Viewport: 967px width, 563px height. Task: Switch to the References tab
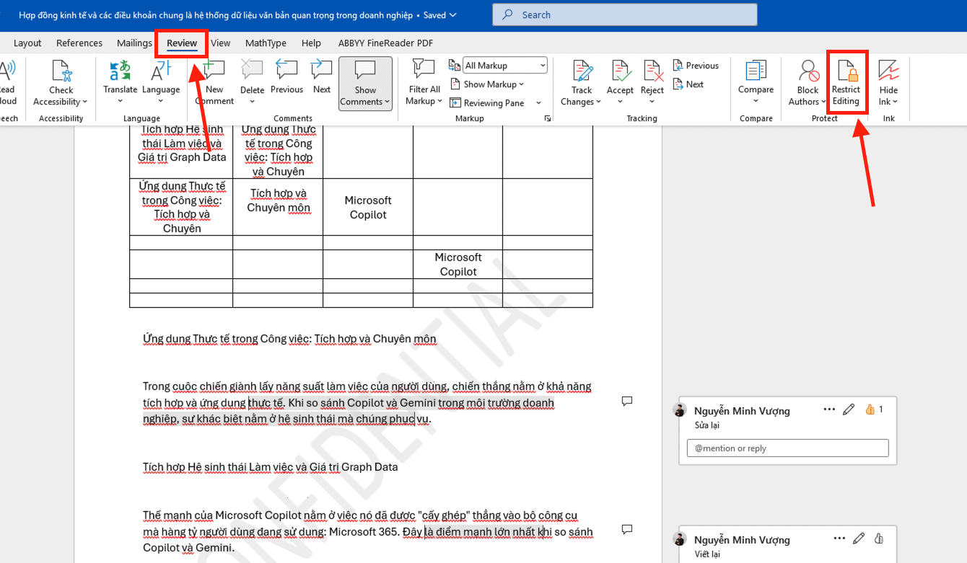tap(79, 43)
